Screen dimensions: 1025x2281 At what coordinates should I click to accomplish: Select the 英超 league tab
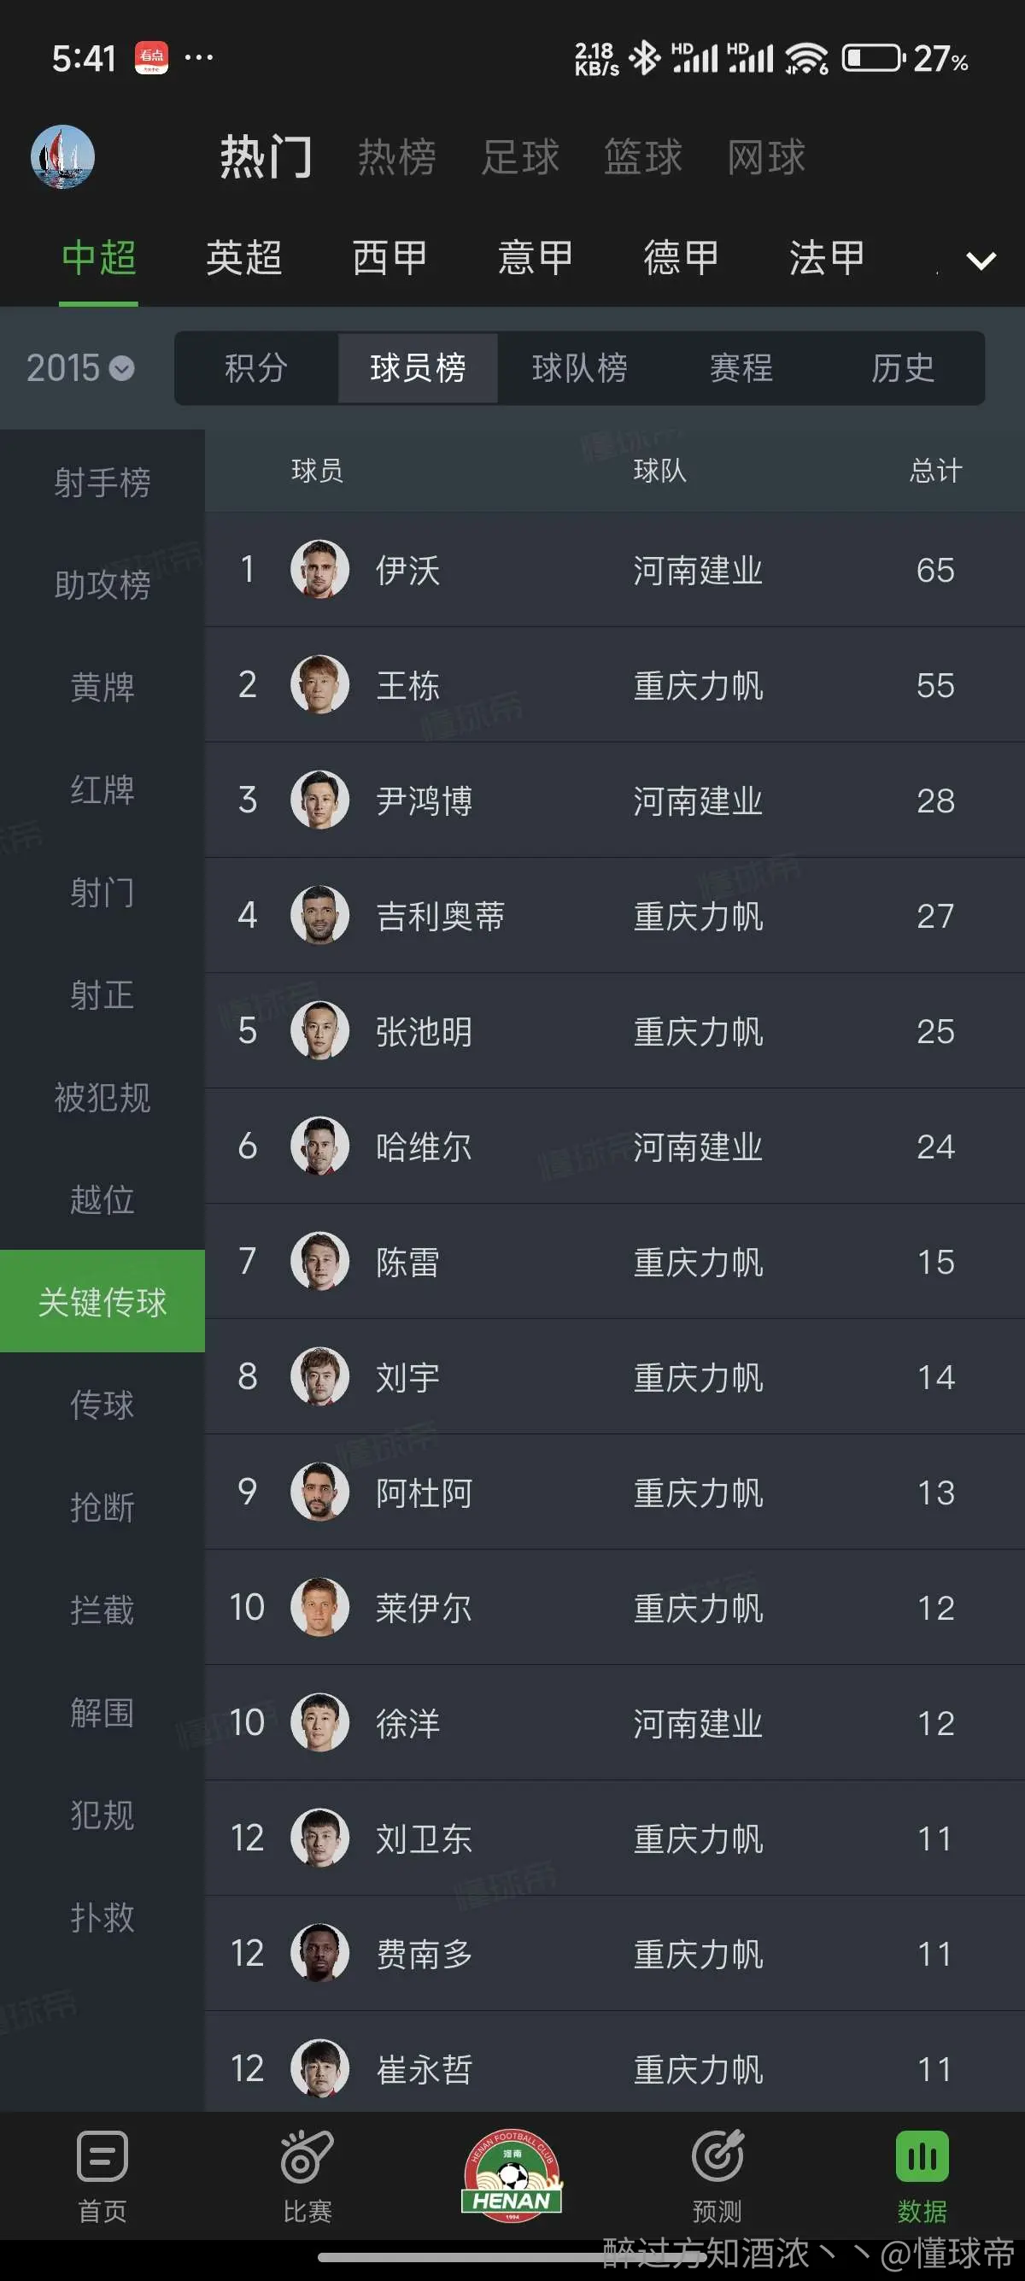pyautogui.click(x=243, y=258)
